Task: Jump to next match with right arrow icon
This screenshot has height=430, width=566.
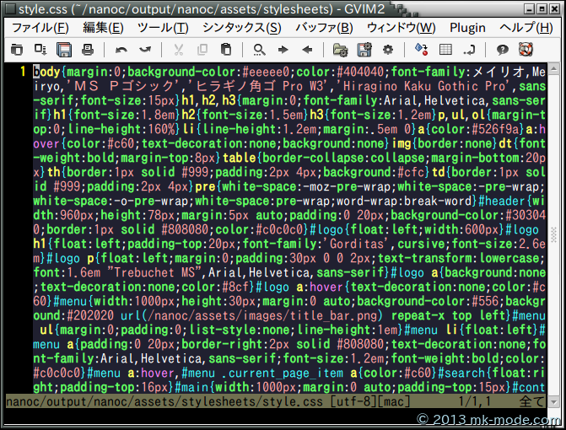Action: pyautogui.click(x=283, y=50)
